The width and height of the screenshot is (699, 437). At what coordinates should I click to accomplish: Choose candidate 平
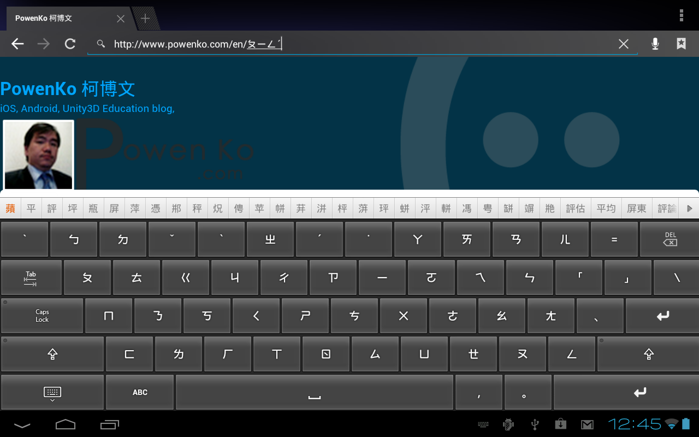(x=31, y=209)
